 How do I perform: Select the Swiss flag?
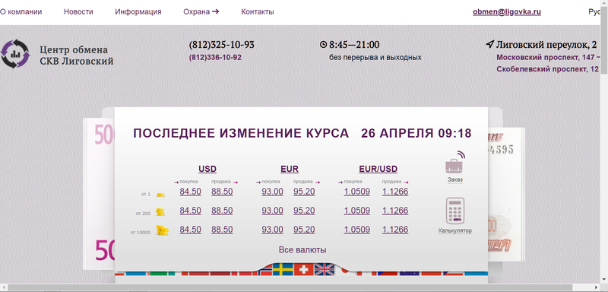[x=303, y=269]
